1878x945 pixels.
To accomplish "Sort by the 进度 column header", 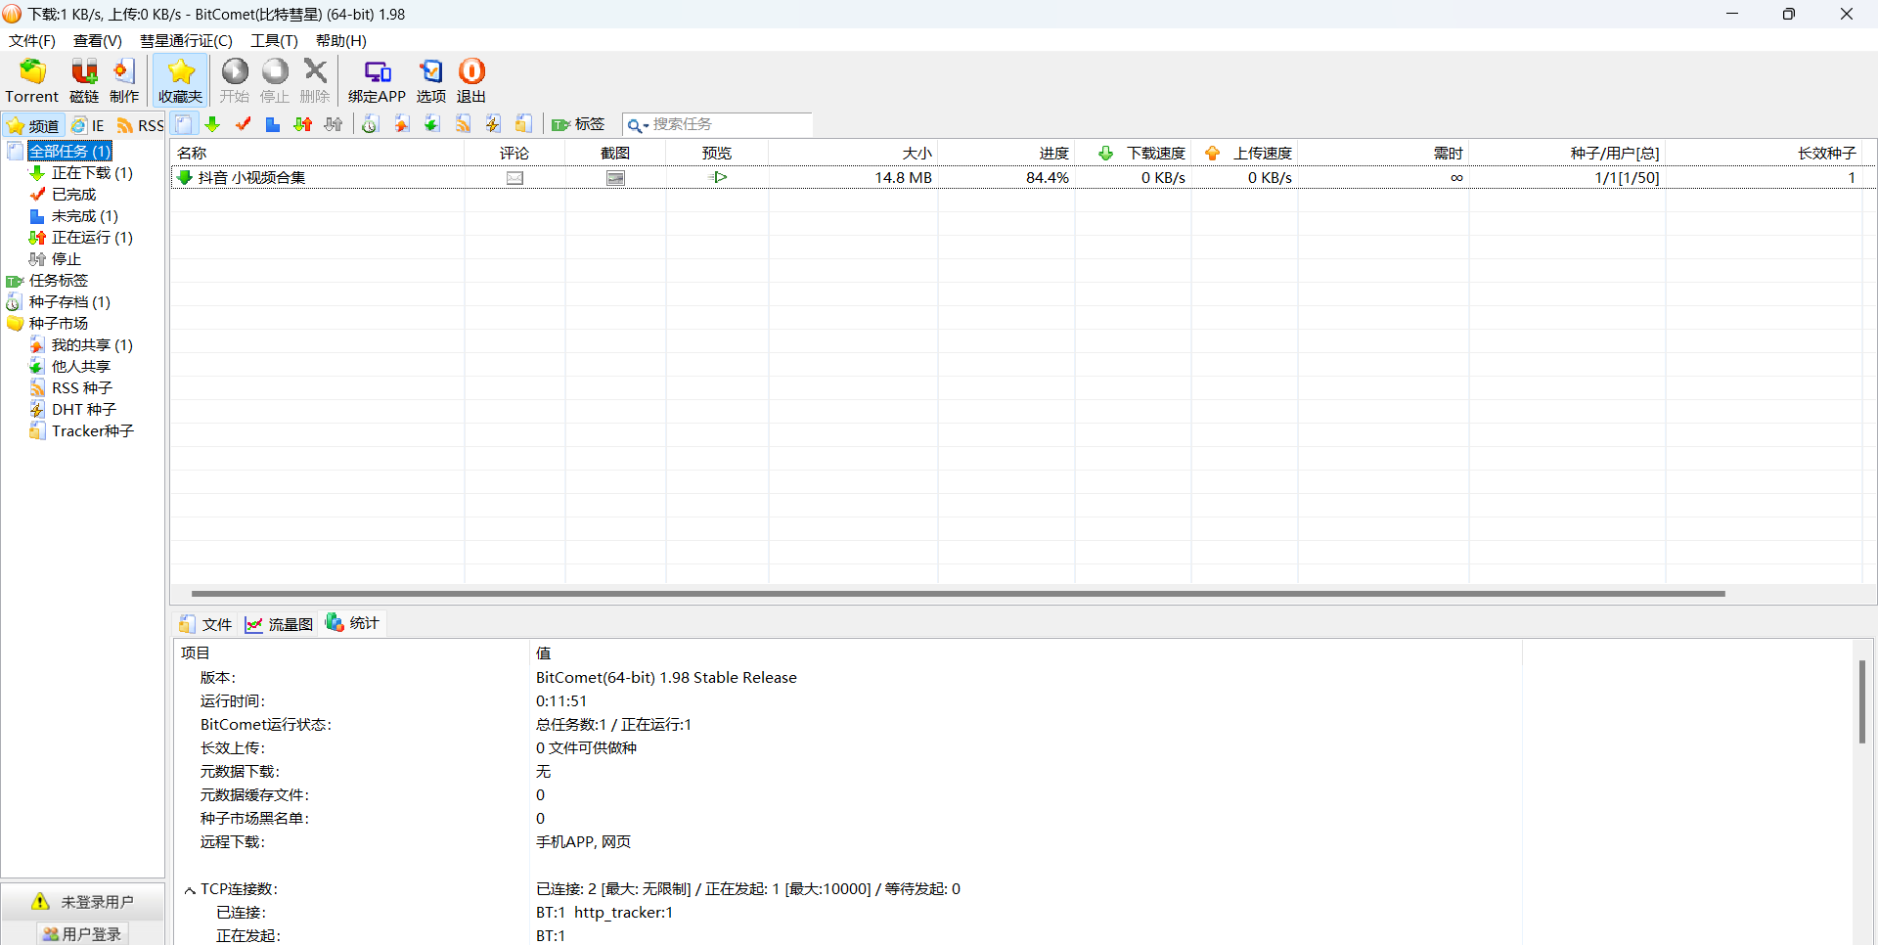I will pos(1006,153).
